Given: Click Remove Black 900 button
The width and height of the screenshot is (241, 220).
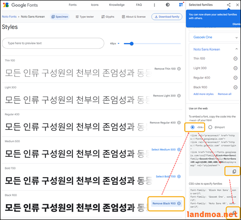Looking at the screenshot, I should tap(166, 204).
